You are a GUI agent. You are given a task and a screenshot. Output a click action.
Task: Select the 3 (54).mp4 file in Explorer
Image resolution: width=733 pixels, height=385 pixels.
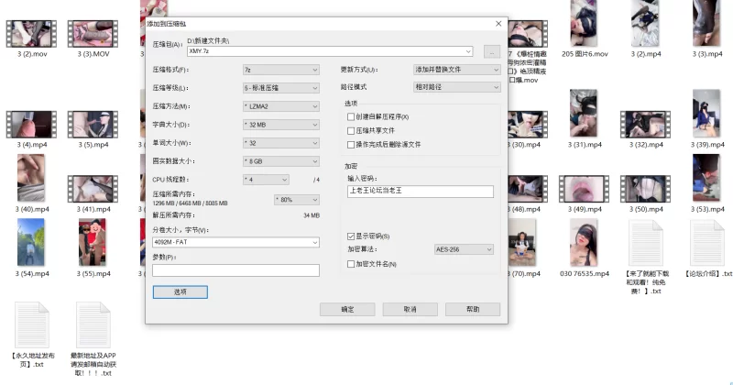point(31,242)
